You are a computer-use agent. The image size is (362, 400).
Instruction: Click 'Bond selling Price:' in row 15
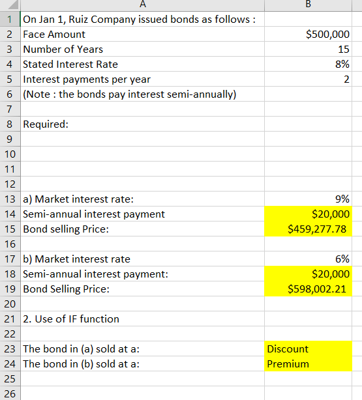click(x=142, y=229)
